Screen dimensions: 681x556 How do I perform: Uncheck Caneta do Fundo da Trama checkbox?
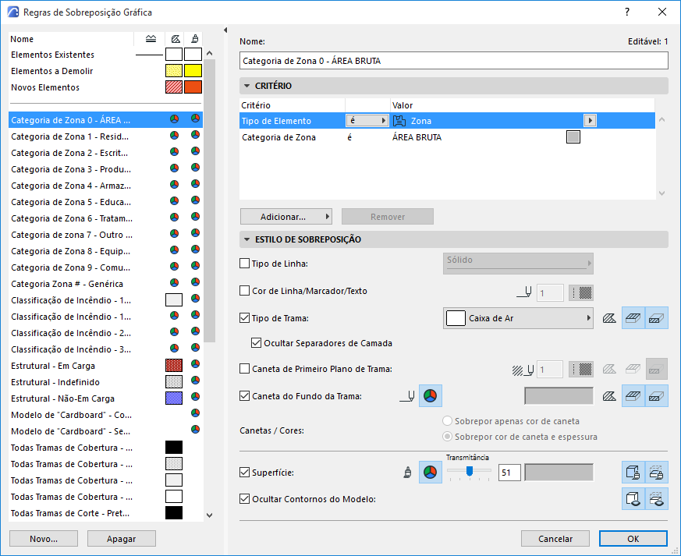tap(244, 396)
